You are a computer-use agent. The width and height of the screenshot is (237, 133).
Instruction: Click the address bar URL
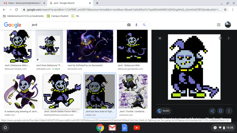[124, 10]
